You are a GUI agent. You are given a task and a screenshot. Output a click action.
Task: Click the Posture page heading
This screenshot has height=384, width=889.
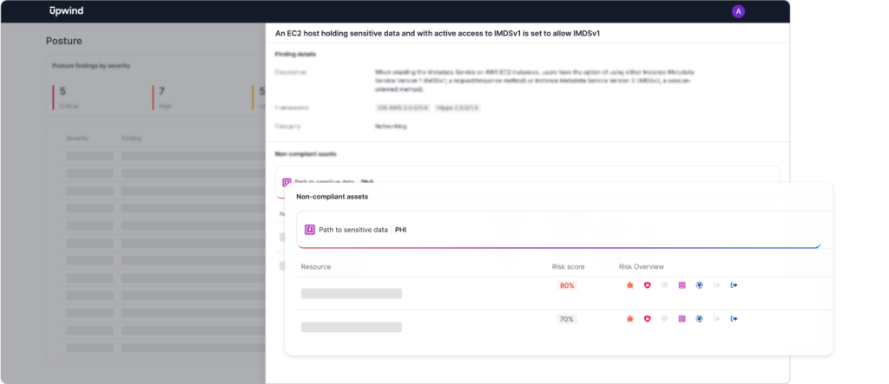(64, 41)
